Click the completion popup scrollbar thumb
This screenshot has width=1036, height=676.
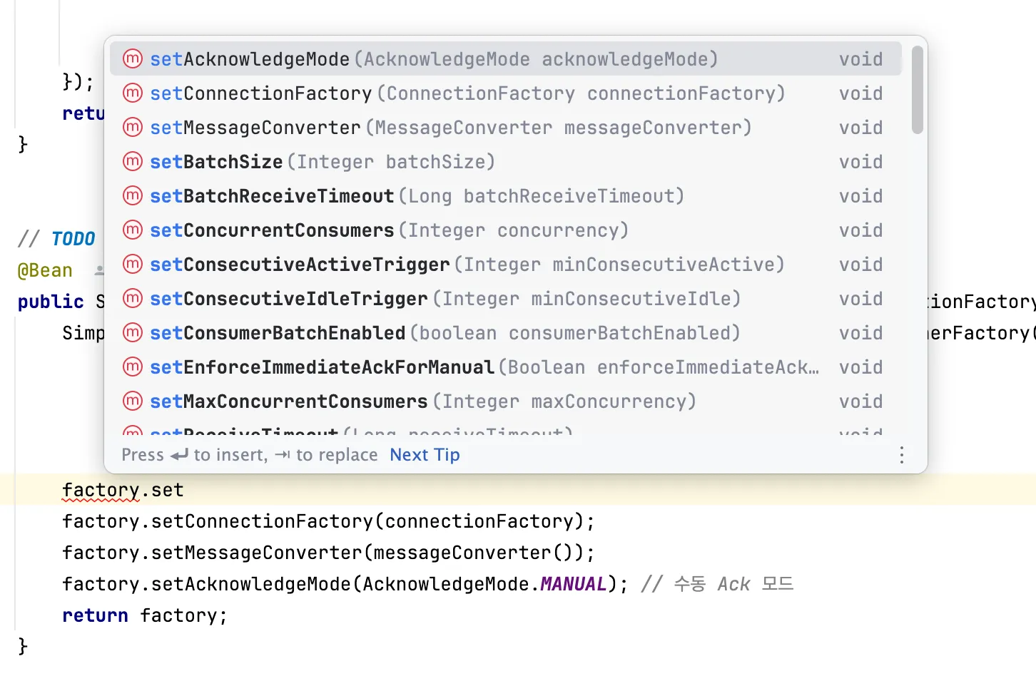[918, 91]
